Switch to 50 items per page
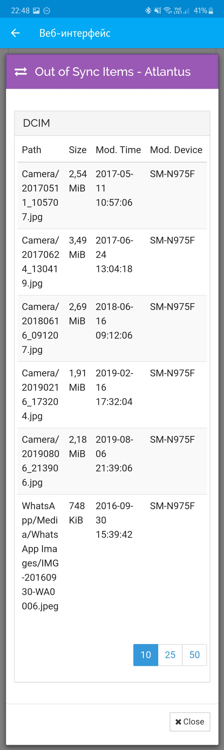Image resolution: width=224 pixels, height=750 pixels. pyautogui.click(x=195, y=655)
